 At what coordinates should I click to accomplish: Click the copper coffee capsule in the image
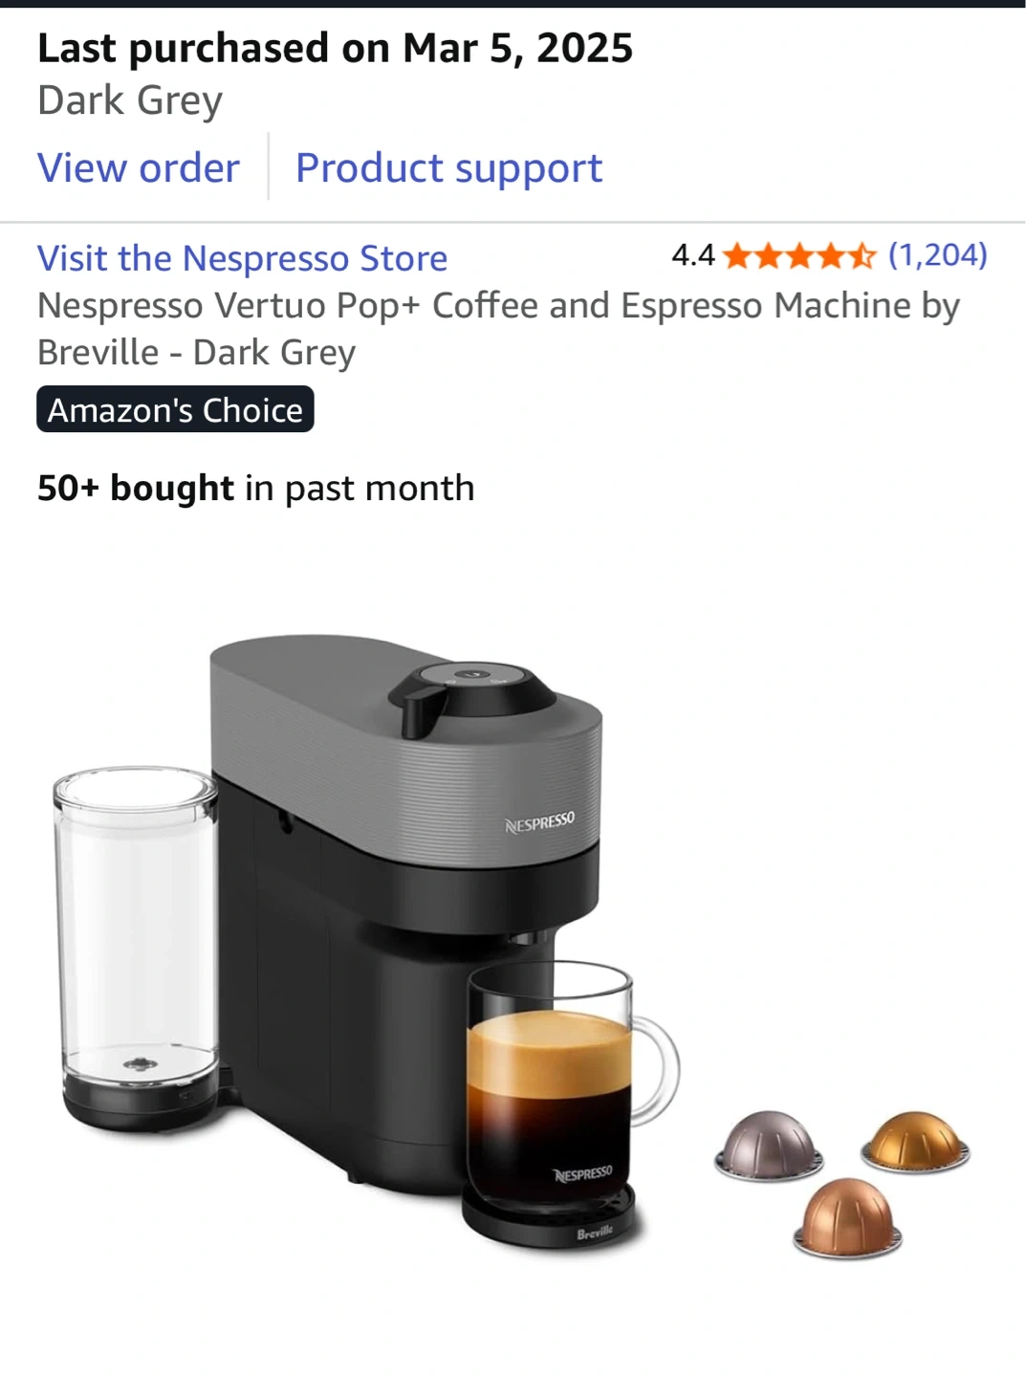(847, 1217)
